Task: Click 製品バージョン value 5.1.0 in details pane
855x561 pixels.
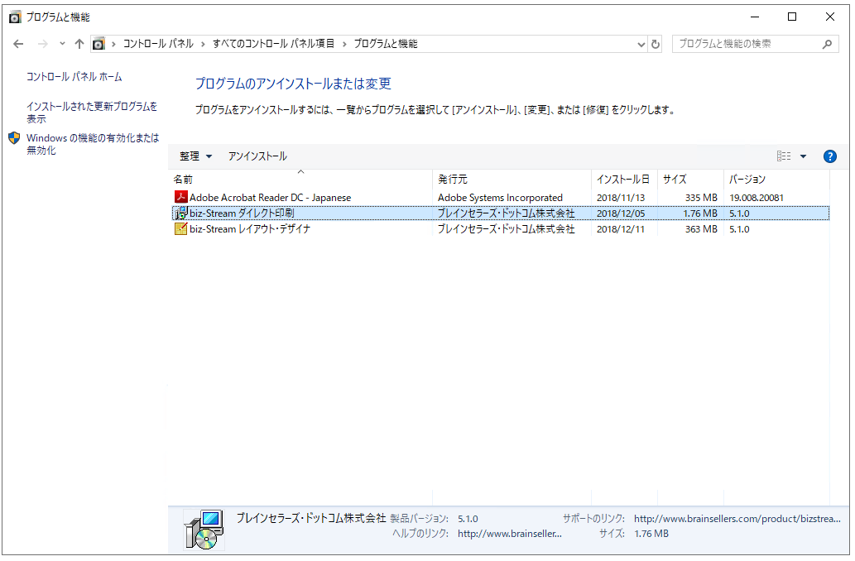Action: point(468,519)
